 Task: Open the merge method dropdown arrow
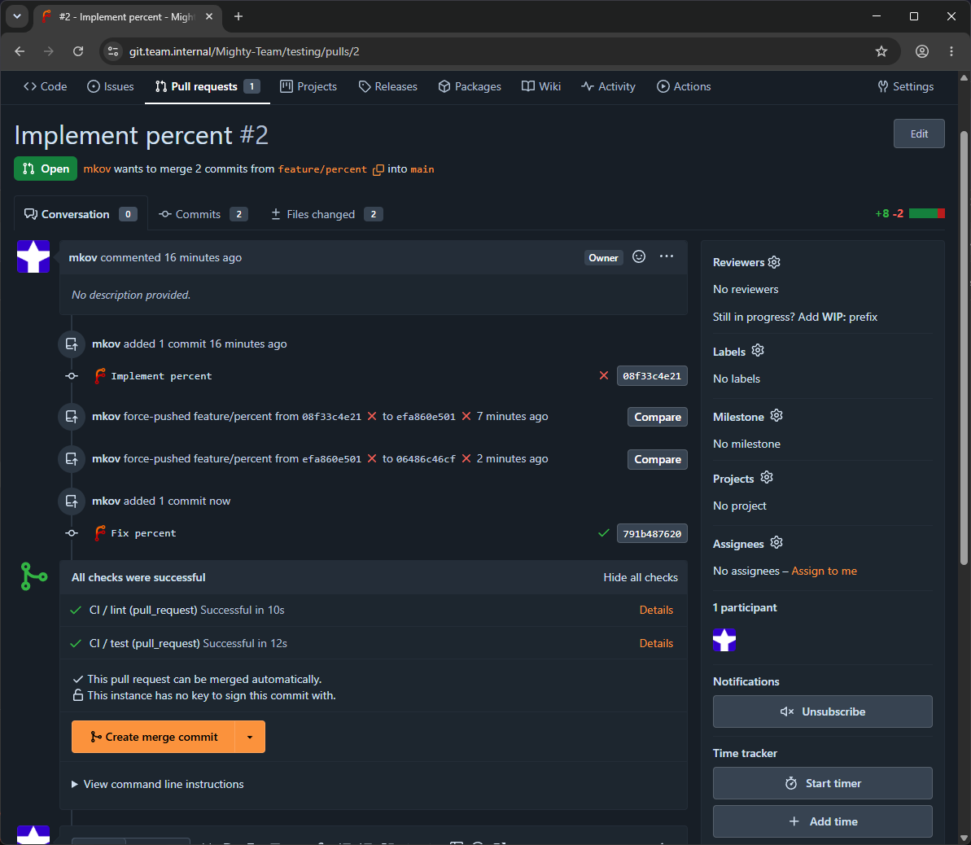pyautogui.click(x=250, y=737)
